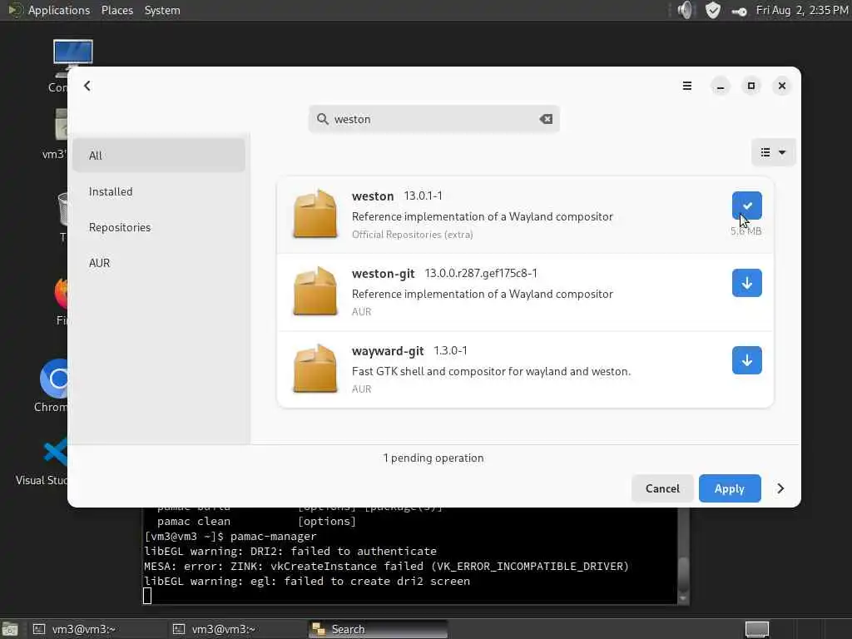Close the Pamac window
The image size is (852, 639).
point(782,86)
